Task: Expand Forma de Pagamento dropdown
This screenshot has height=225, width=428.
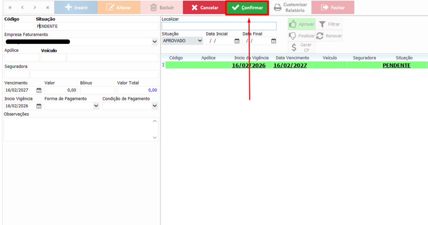Action: (x=96, y=106)
